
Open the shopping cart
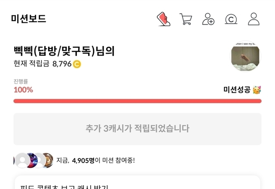[x=186, y=19]
